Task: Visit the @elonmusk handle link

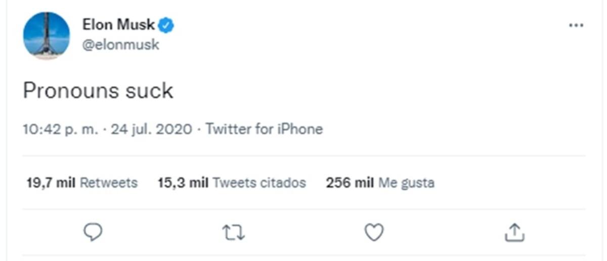Action: [120, 45]
